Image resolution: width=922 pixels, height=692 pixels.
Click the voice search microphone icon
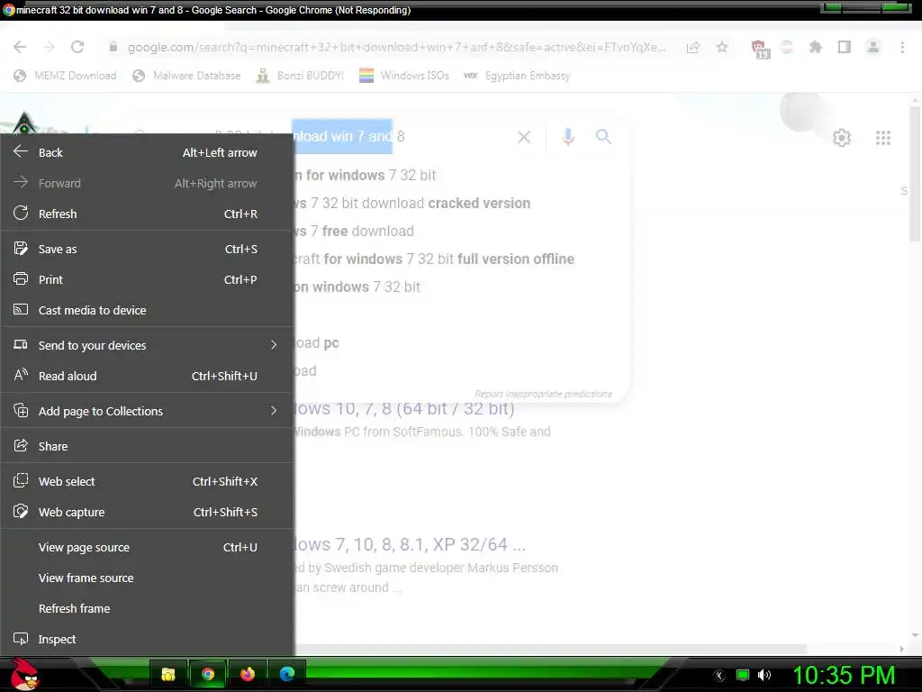tap(568, 137)
